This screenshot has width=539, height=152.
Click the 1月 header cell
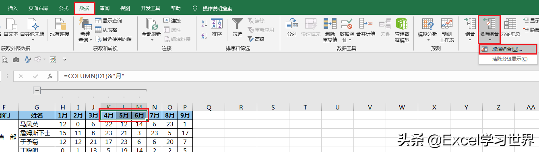(x=62, y=115)
